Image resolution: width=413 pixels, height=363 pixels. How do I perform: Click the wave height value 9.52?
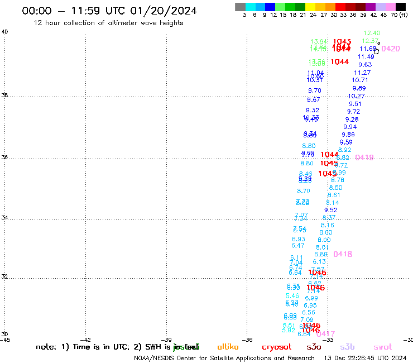coord(330,210)
